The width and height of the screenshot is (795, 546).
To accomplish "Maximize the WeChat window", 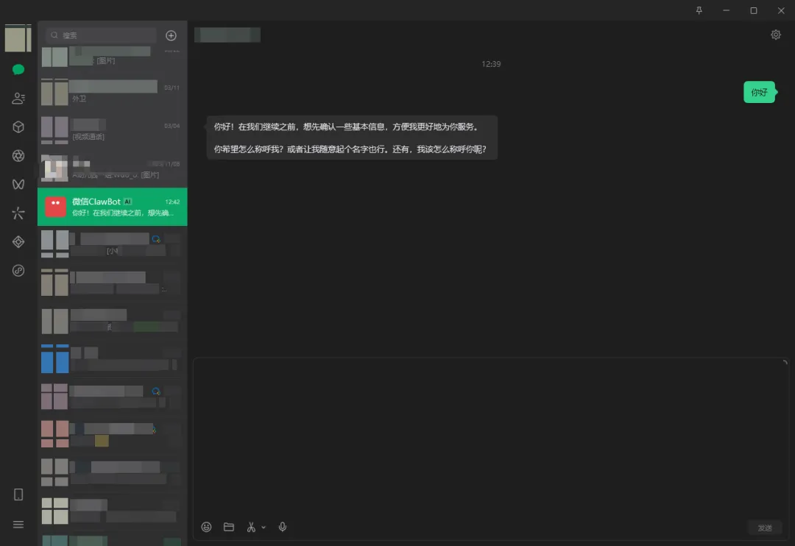I will (x=754, y=10).
